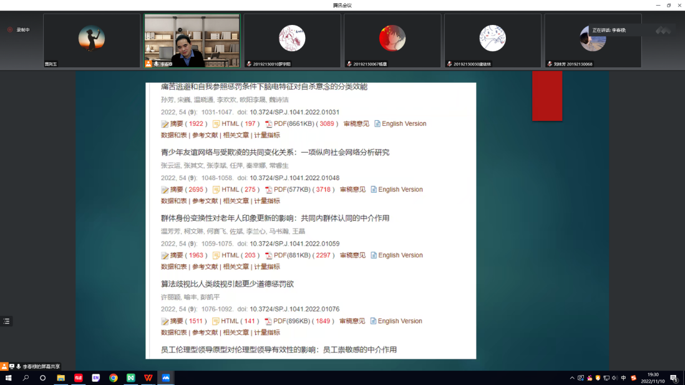The image size is (685, 385).
Task: Click the Windows Start button
Action: [9, 378]
